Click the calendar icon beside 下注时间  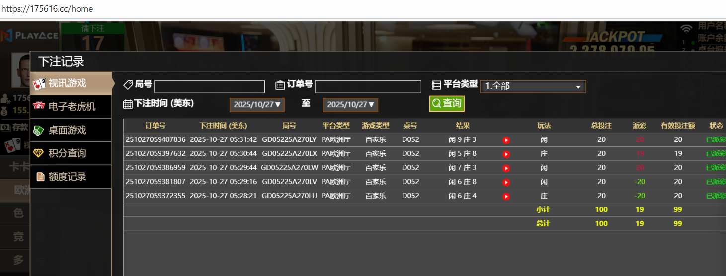click(x=128, y=104)
